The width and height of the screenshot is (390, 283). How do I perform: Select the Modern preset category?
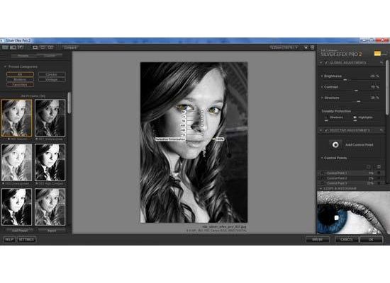coord(20,79)
